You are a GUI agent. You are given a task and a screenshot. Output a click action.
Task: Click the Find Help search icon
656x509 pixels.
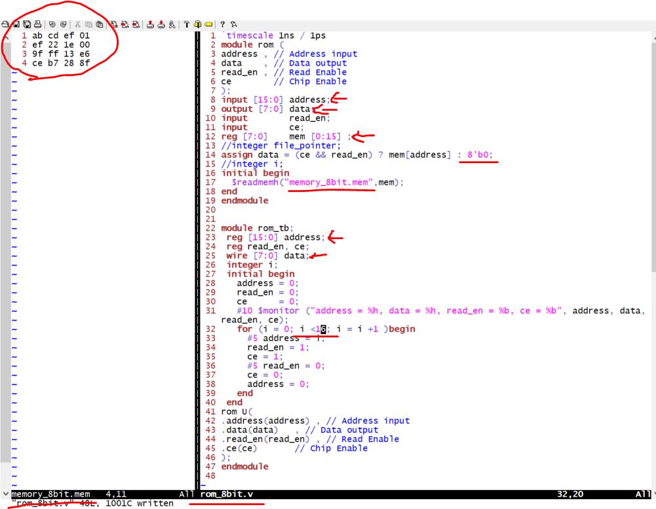233,25
